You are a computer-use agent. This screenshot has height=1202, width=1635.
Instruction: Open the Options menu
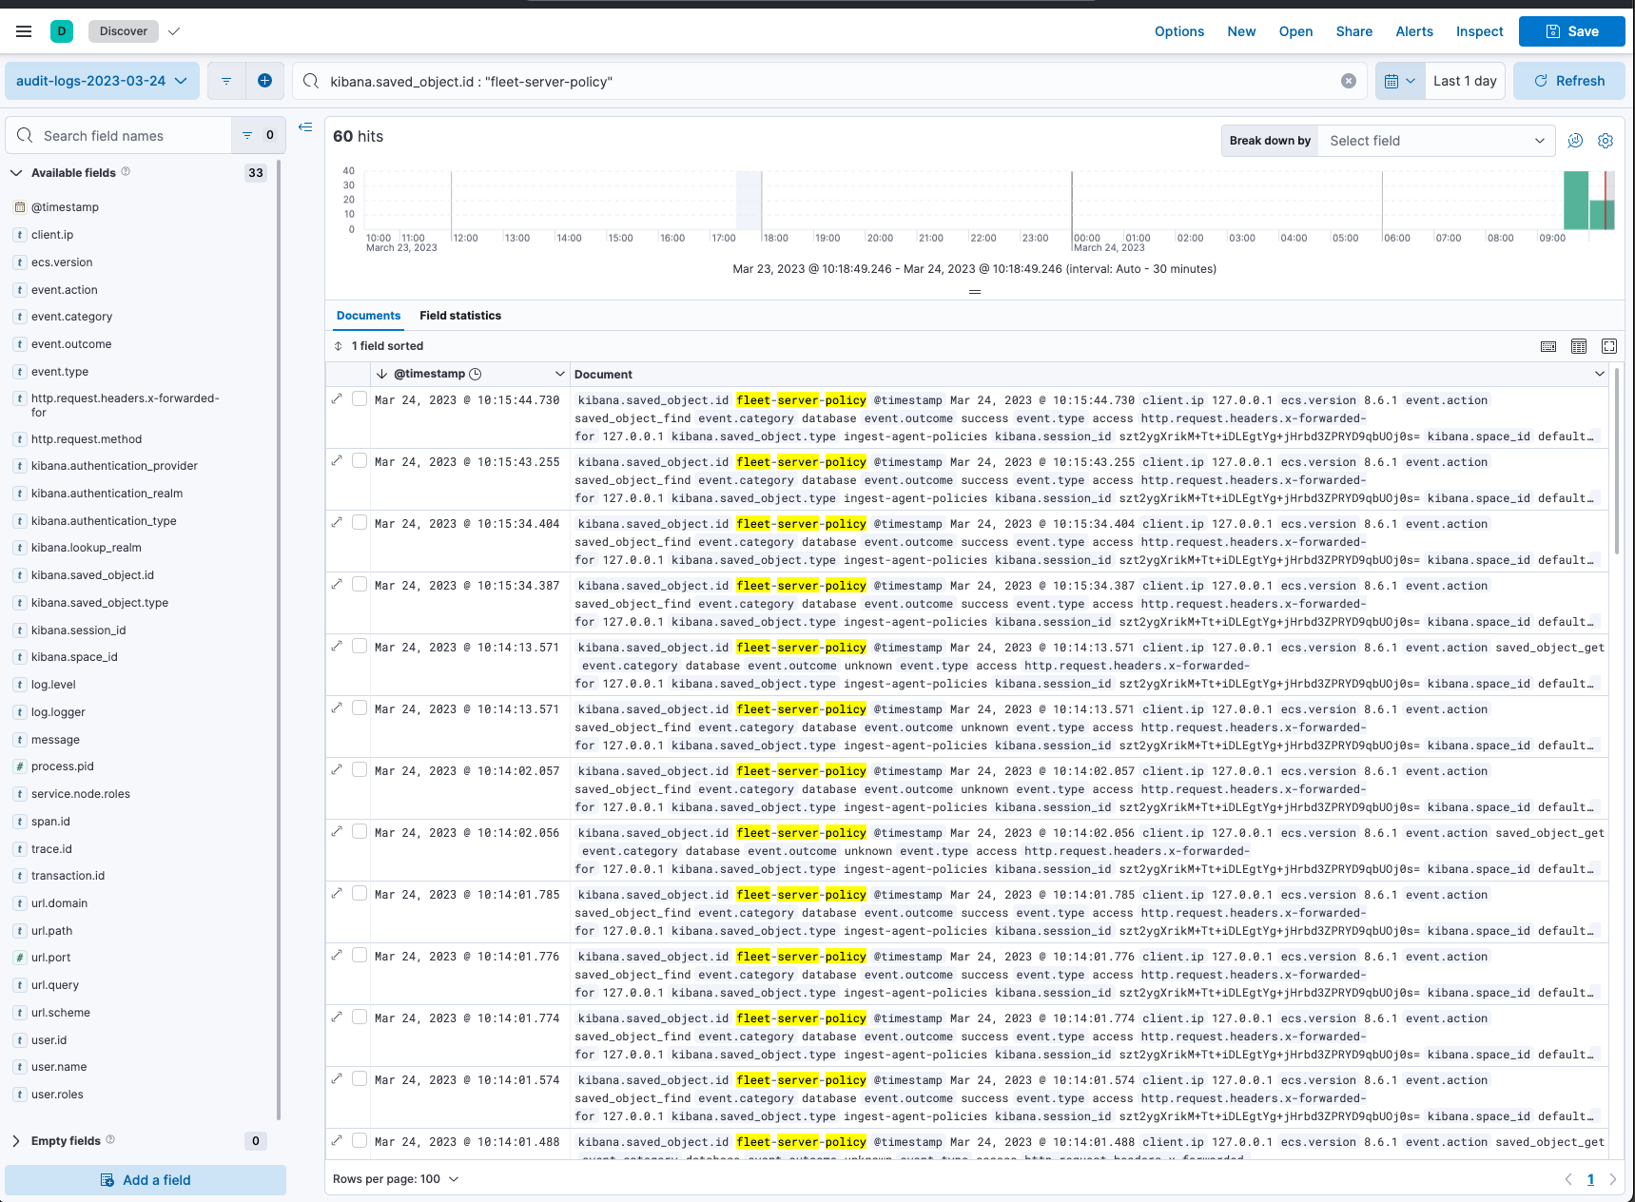point(1179,31)
